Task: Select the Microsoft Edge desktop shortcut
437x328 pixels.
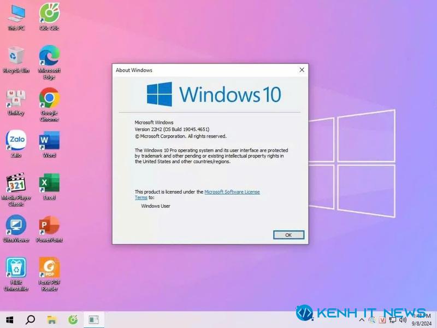Action: click(49, 62)
